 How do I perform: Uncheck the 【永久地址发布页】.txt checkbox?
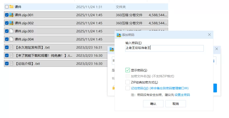tap(7, 47)
